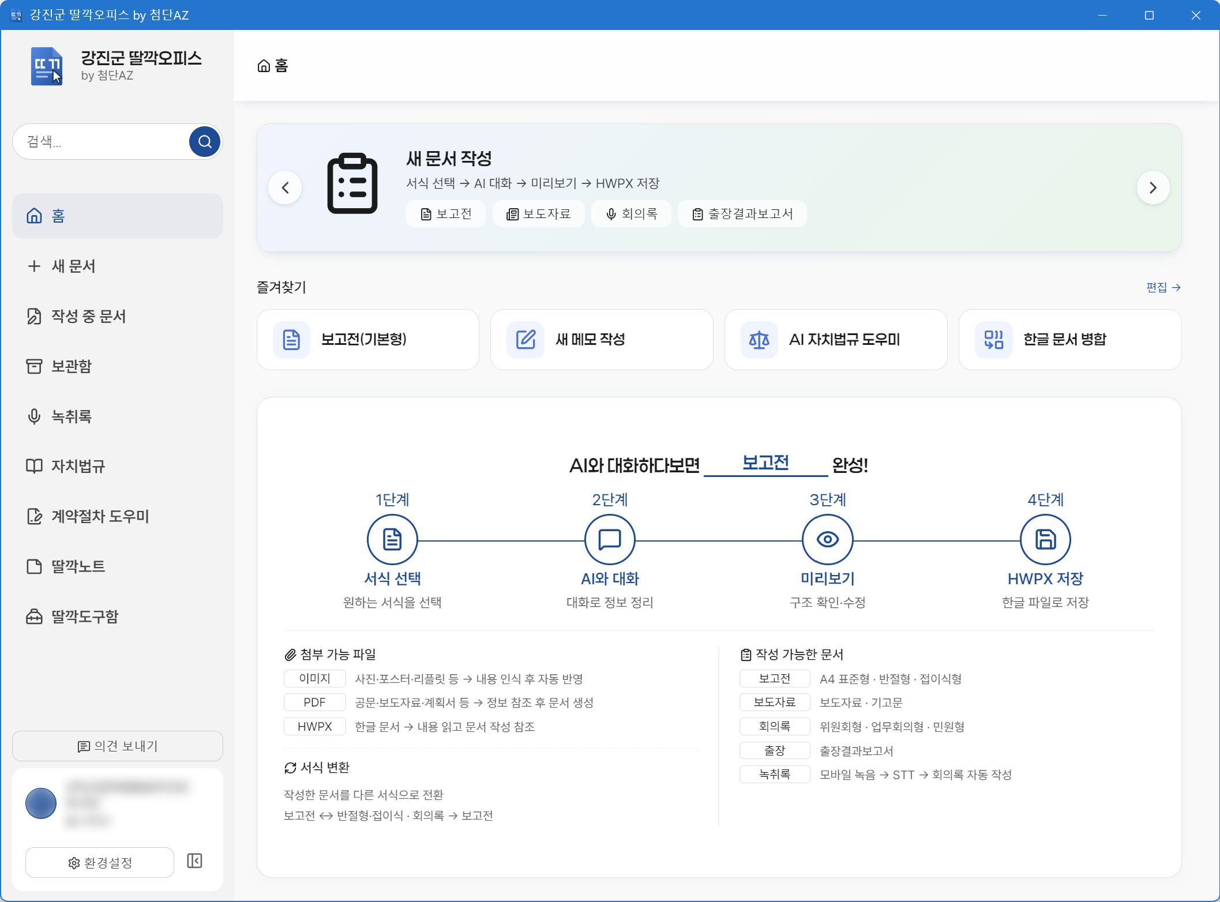
Task: Click the magnifier search button
Action: tap(205, 141)
